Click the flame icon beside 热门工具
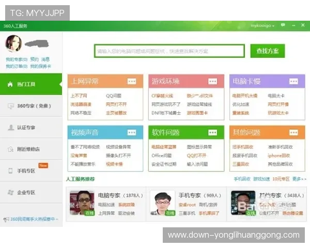 tap(10, 84)
